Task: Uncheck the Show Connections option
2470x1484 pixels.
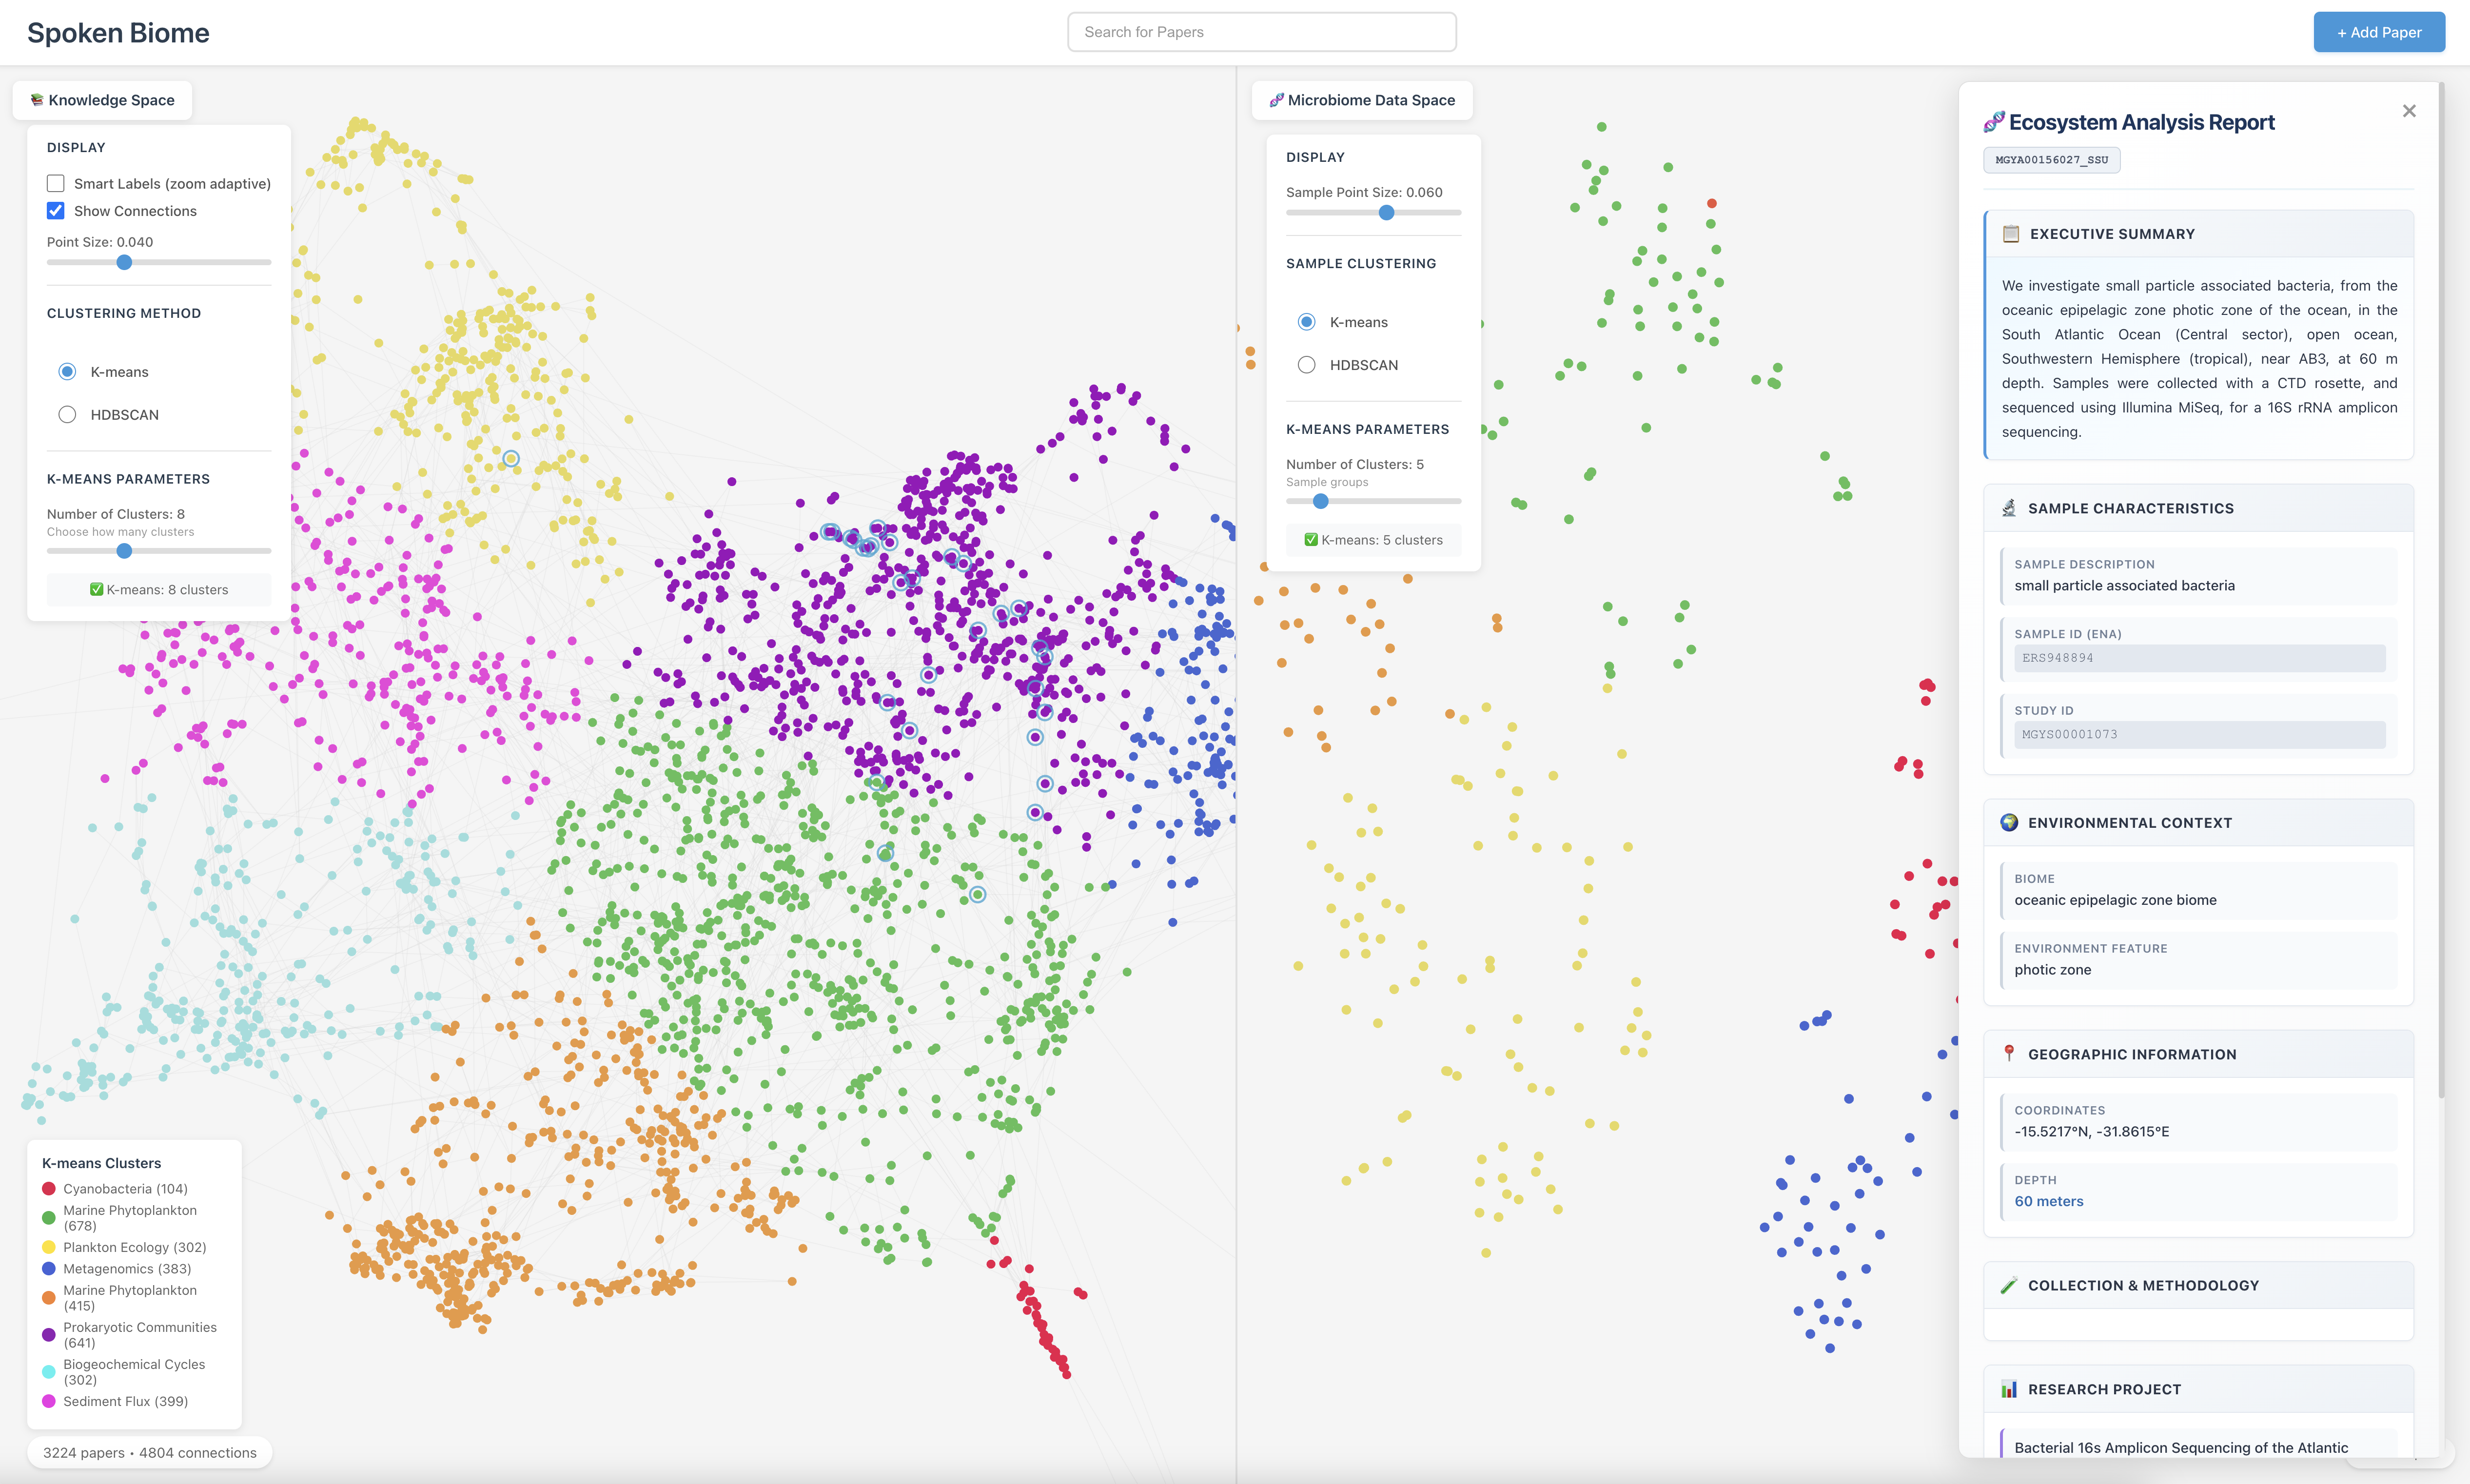Action: pos(55,210)
